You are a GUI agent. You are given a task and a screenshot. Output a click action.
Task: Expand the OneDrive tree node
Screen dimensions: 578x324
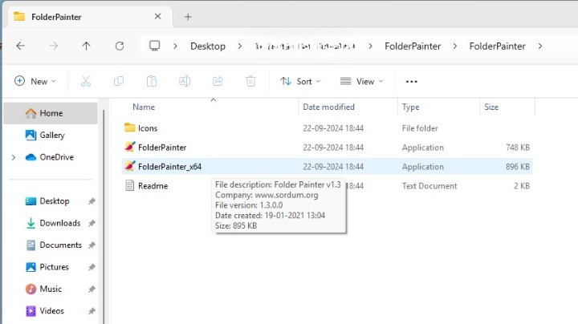point(14,157)
